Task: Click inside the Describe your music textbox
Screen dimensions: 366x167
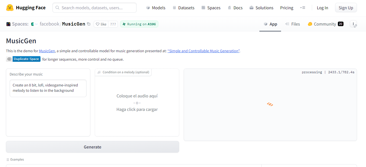Action: tap(48, 88)
